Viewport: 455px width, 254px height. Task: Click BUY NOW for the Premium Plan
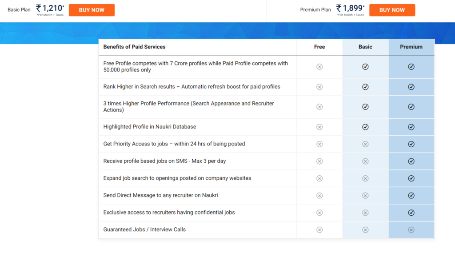pyautogui.click(x=392, y=10)
